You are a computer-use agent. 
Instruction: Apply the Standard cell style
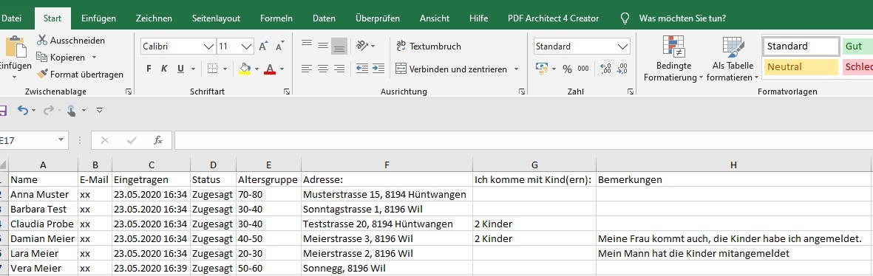[801, 46]
